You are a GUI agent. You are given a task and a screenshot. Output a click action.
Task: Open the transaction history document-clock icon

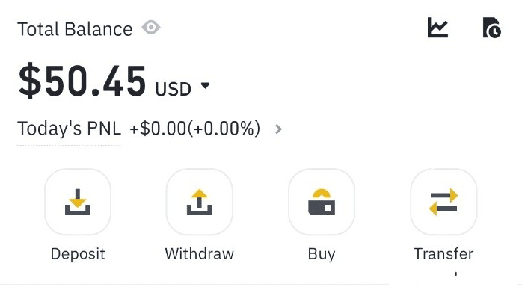tap(491, 28)
